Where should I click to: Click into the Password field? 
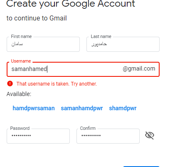pos(38,136)
